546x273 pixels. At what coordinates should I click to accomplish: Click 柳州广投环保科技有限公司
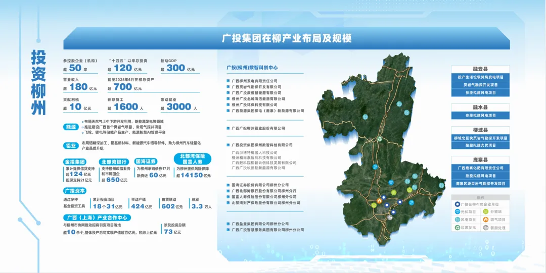point(254,104)
